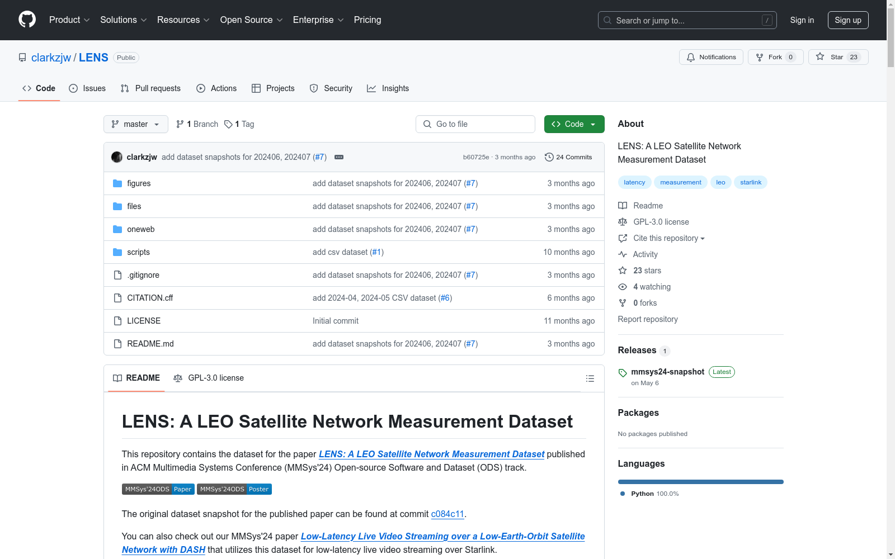This screenshot has height=559, width=895.
Task: Open the Product menu
Action: click(x=69, y=20)
